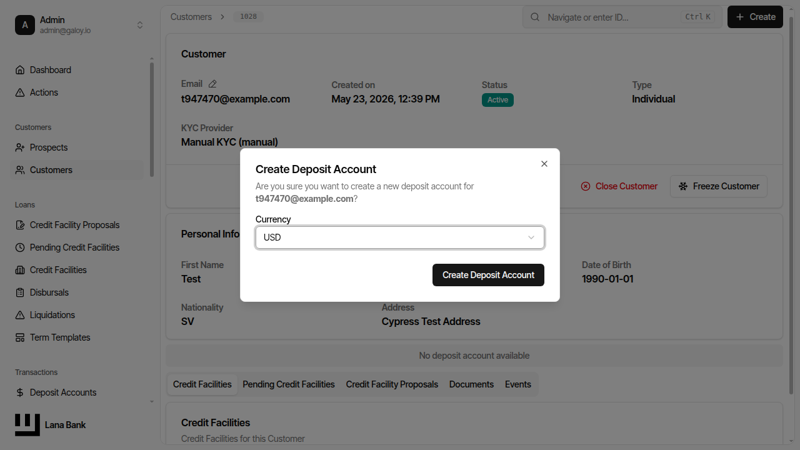Click the sidebar scroll down arrow
Viewport: 800px width, 450px height.
pos(152,402)
